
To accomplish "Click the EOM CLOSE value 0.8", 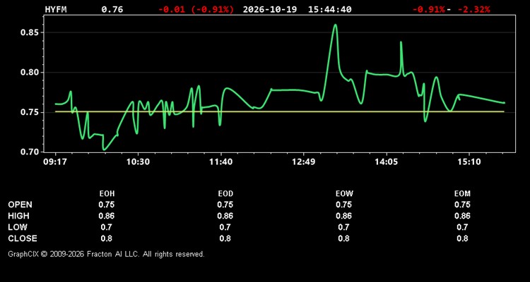I will tap(462, 238).
